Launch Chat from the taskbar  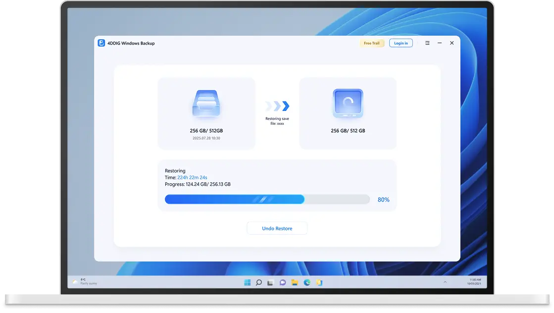(283, 282)
